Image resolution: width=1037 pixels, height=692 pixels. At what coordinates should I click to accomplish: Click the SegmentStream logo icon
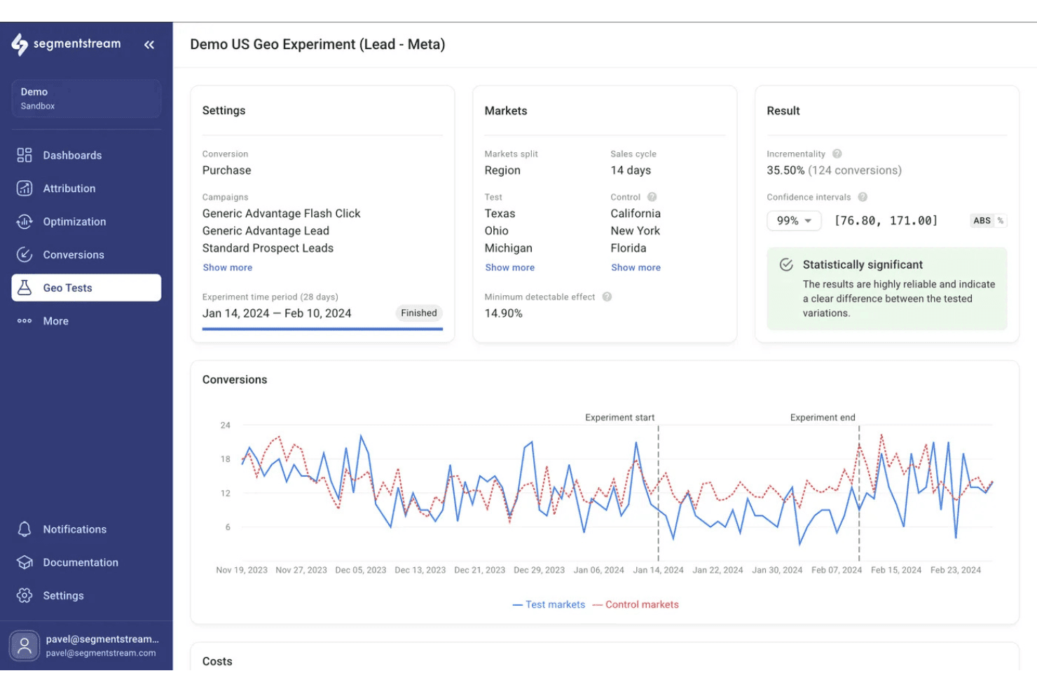(x=20, y=44)
